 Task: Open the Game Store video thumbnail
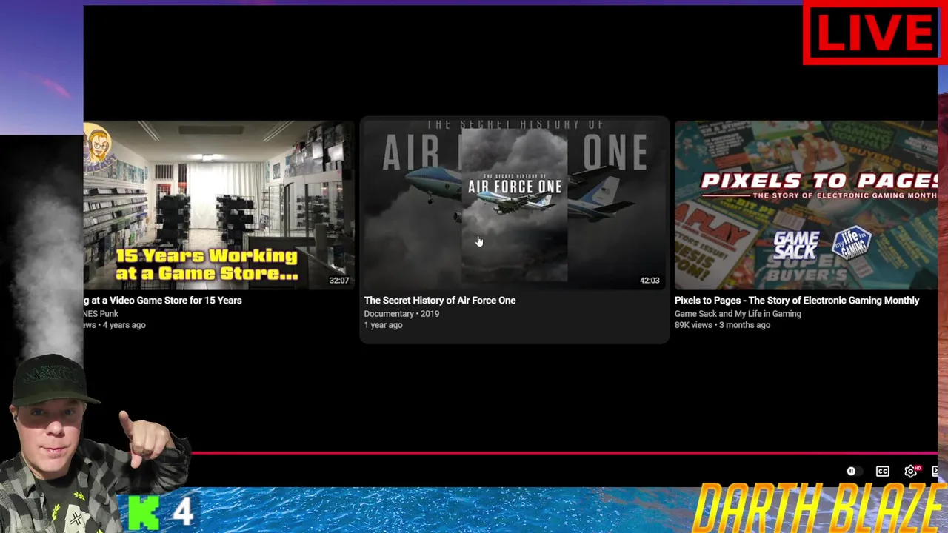[219, 205]
